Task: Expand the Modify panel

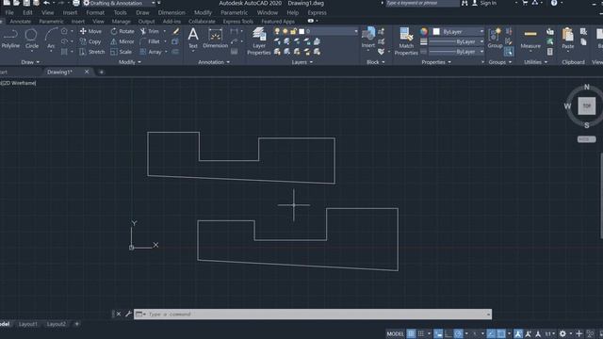Action: point(130,62)
